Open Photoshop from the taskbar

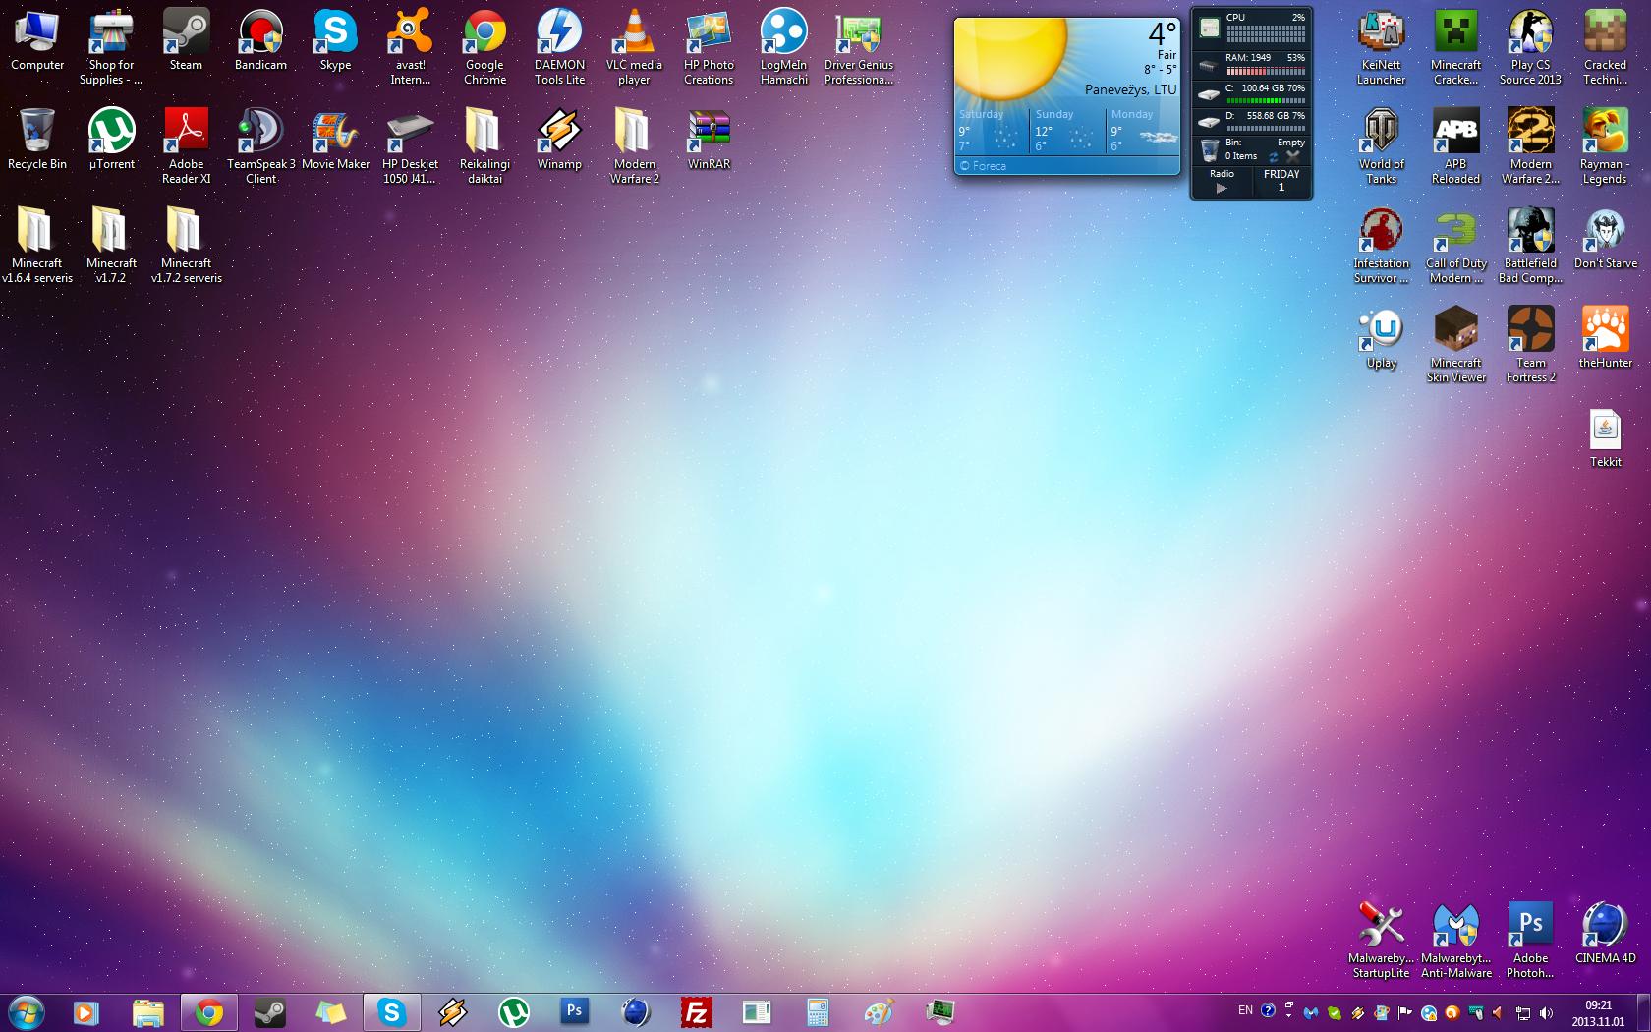(574, 1011)
